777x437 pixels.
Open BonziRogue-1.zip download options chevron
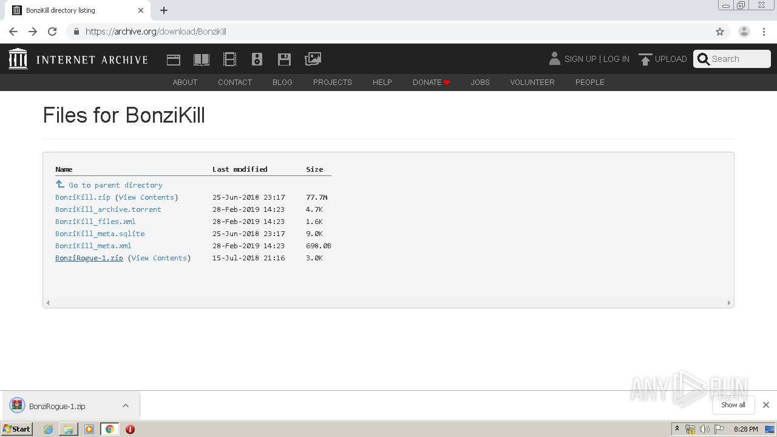[126, 405]
